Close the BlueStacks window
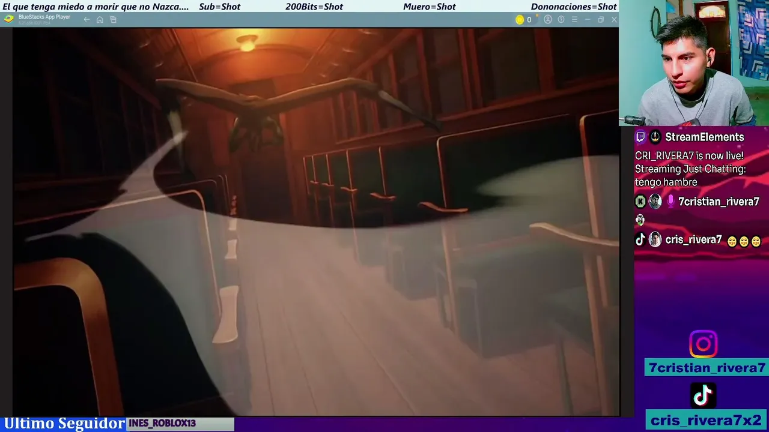769x432 pixels. 614,20
